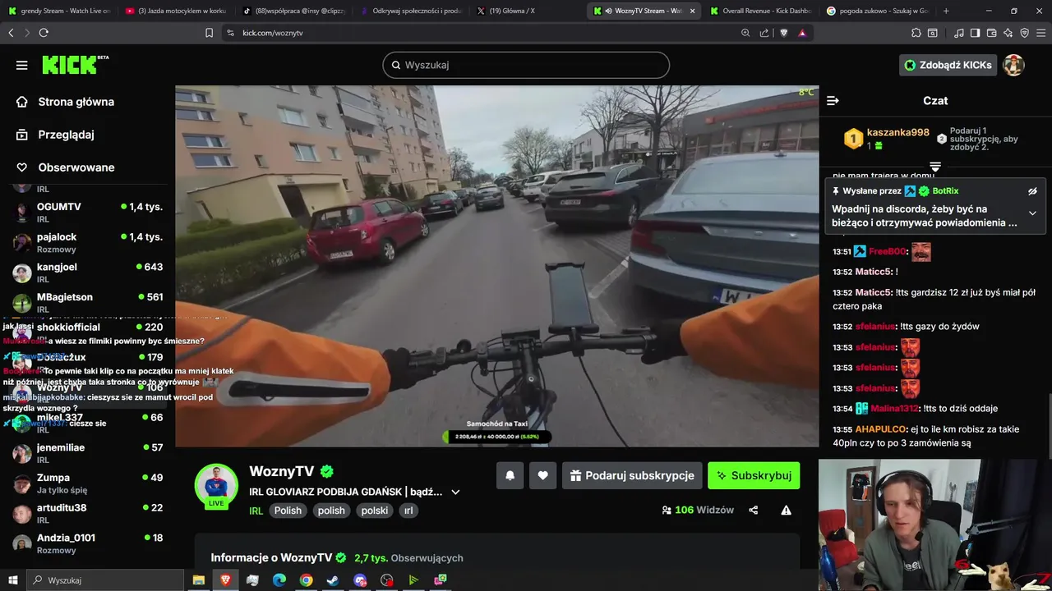The width and height of the screenshot is (1052, 591).
Task: Open Andzia_0101 channel in sidebar
Action: (x=87, y=543)
